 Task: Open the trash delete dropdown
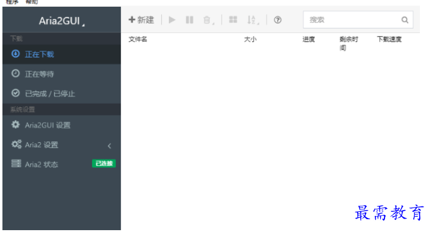coord(209,20)
